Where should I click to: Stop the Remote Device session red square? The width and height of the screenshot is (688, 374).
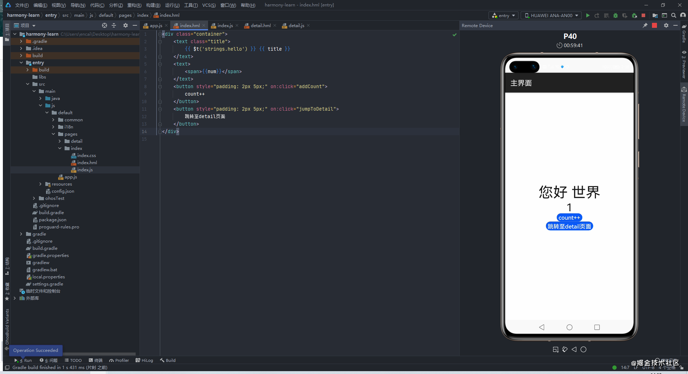click(x=654, y=25)
